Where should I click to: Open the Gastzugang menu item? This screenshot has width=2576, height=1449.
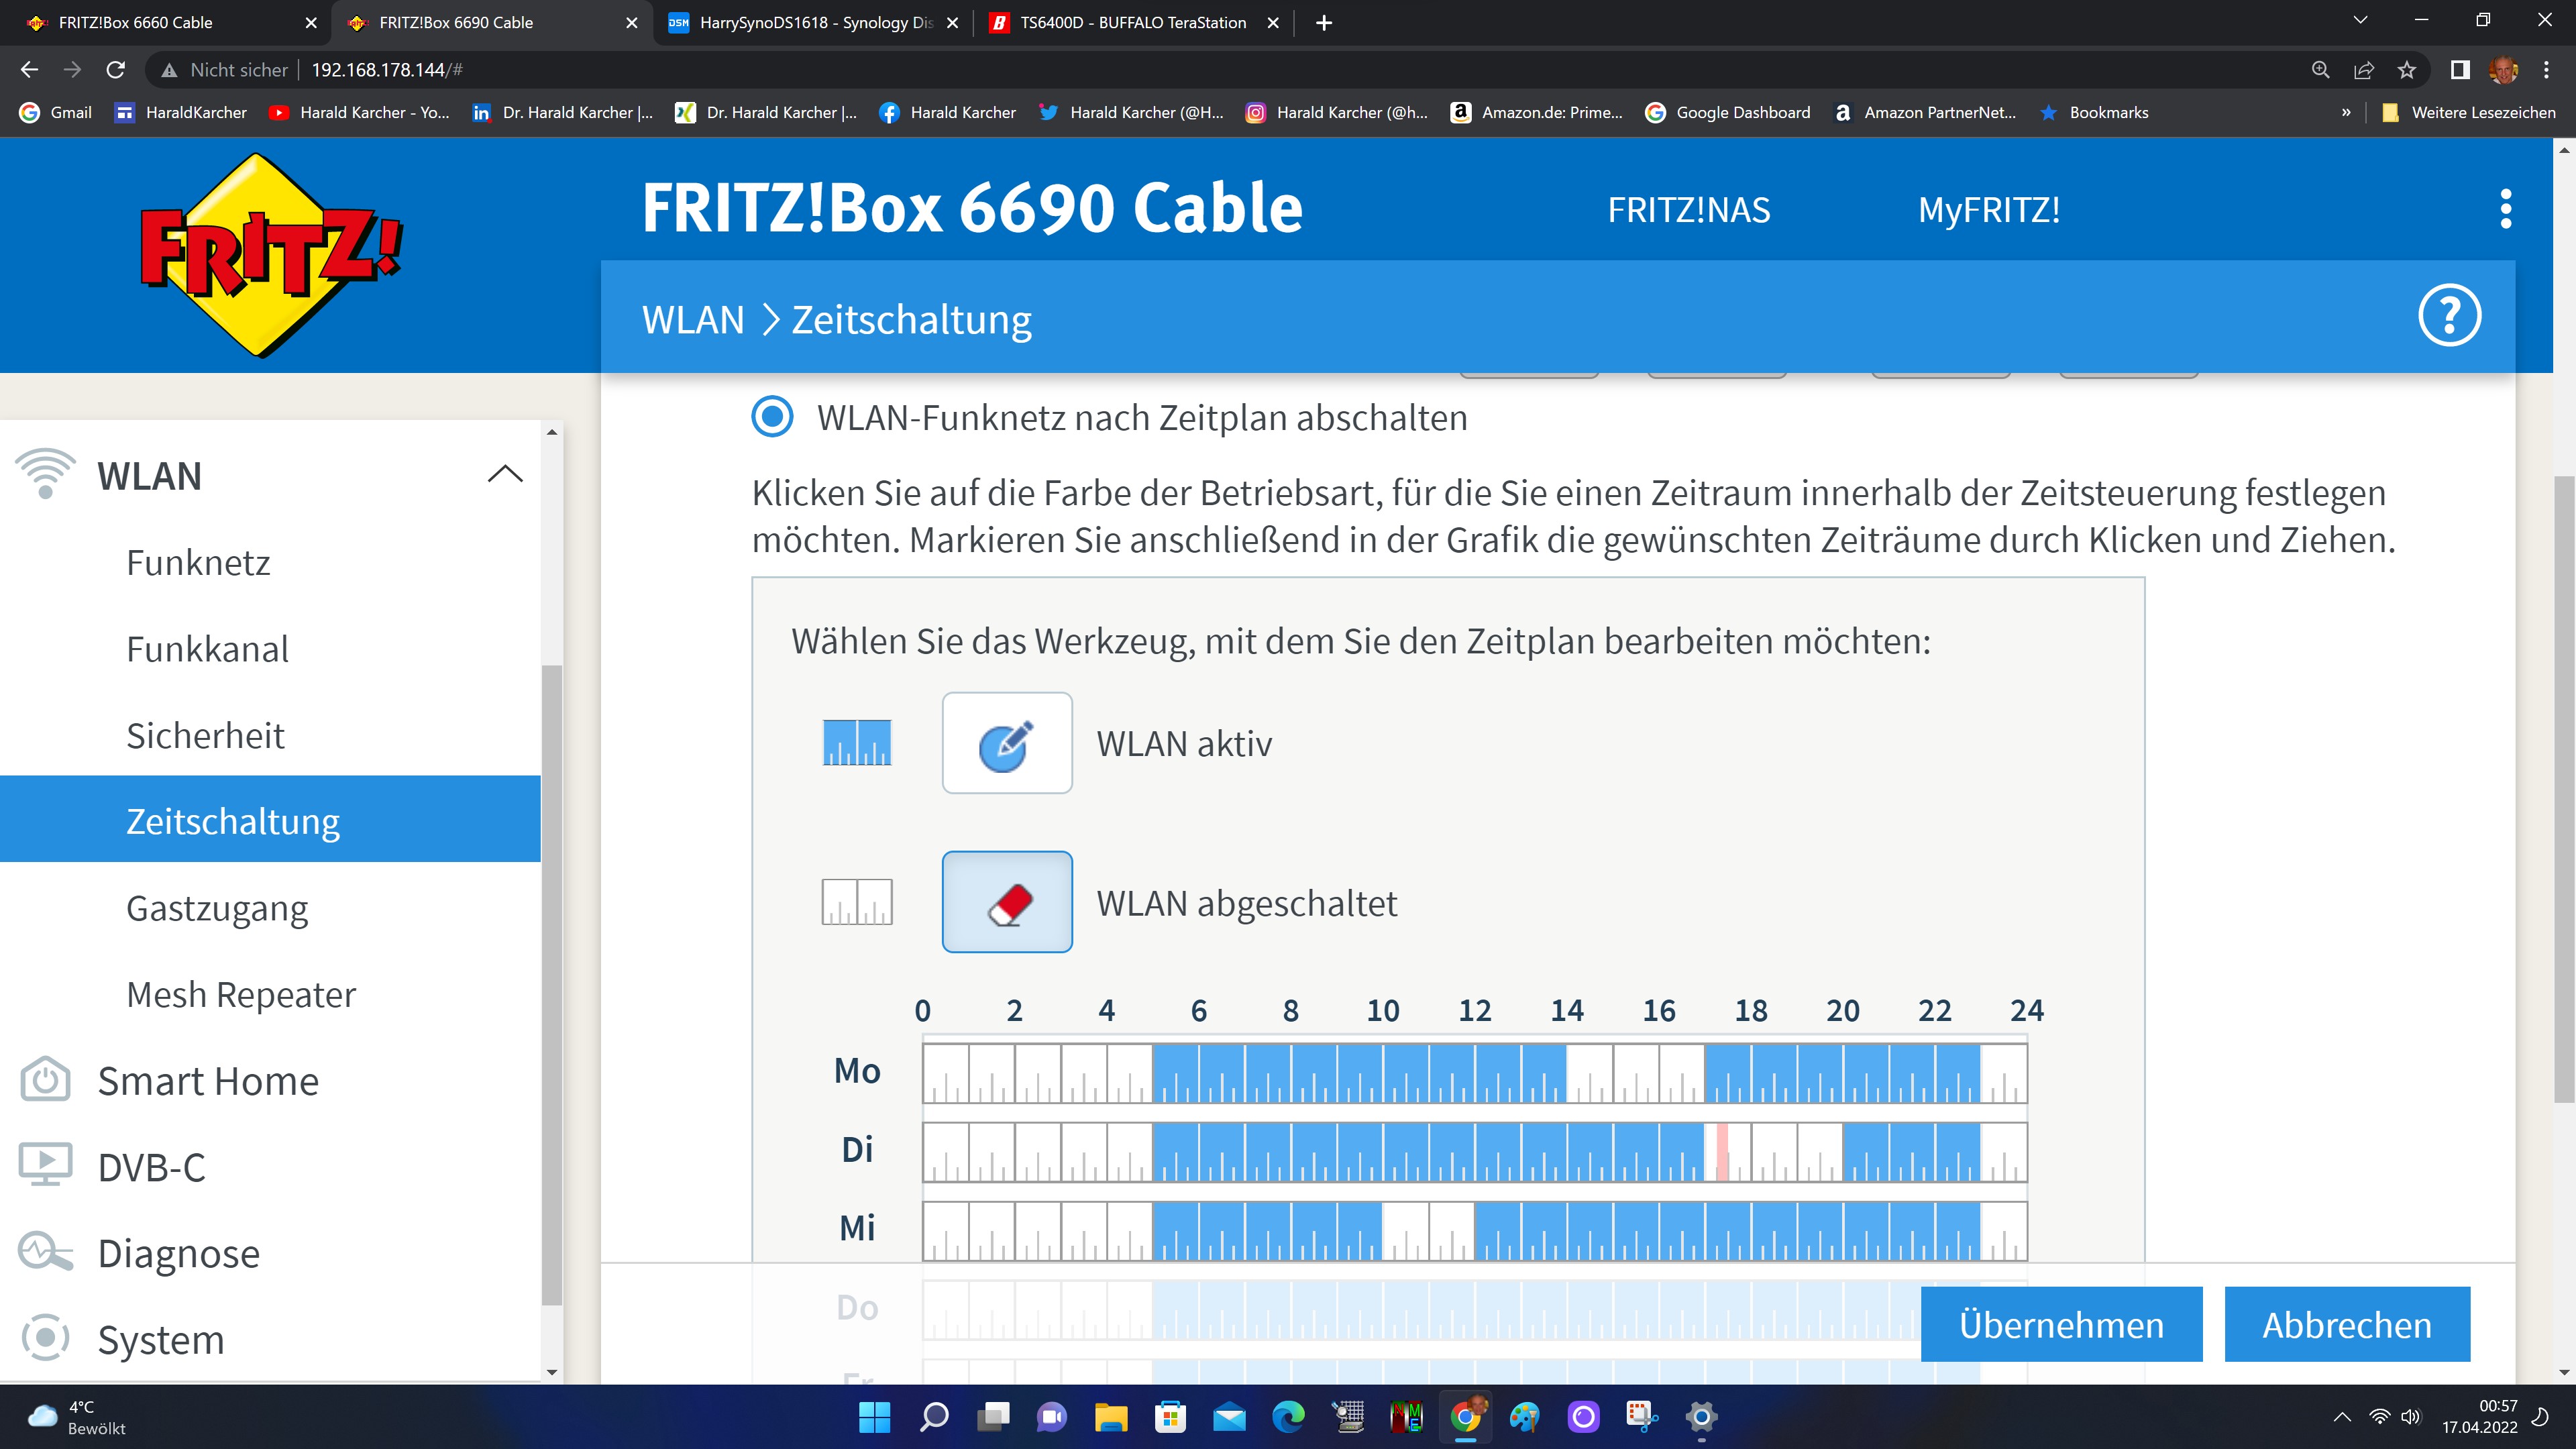click(217, 908)
